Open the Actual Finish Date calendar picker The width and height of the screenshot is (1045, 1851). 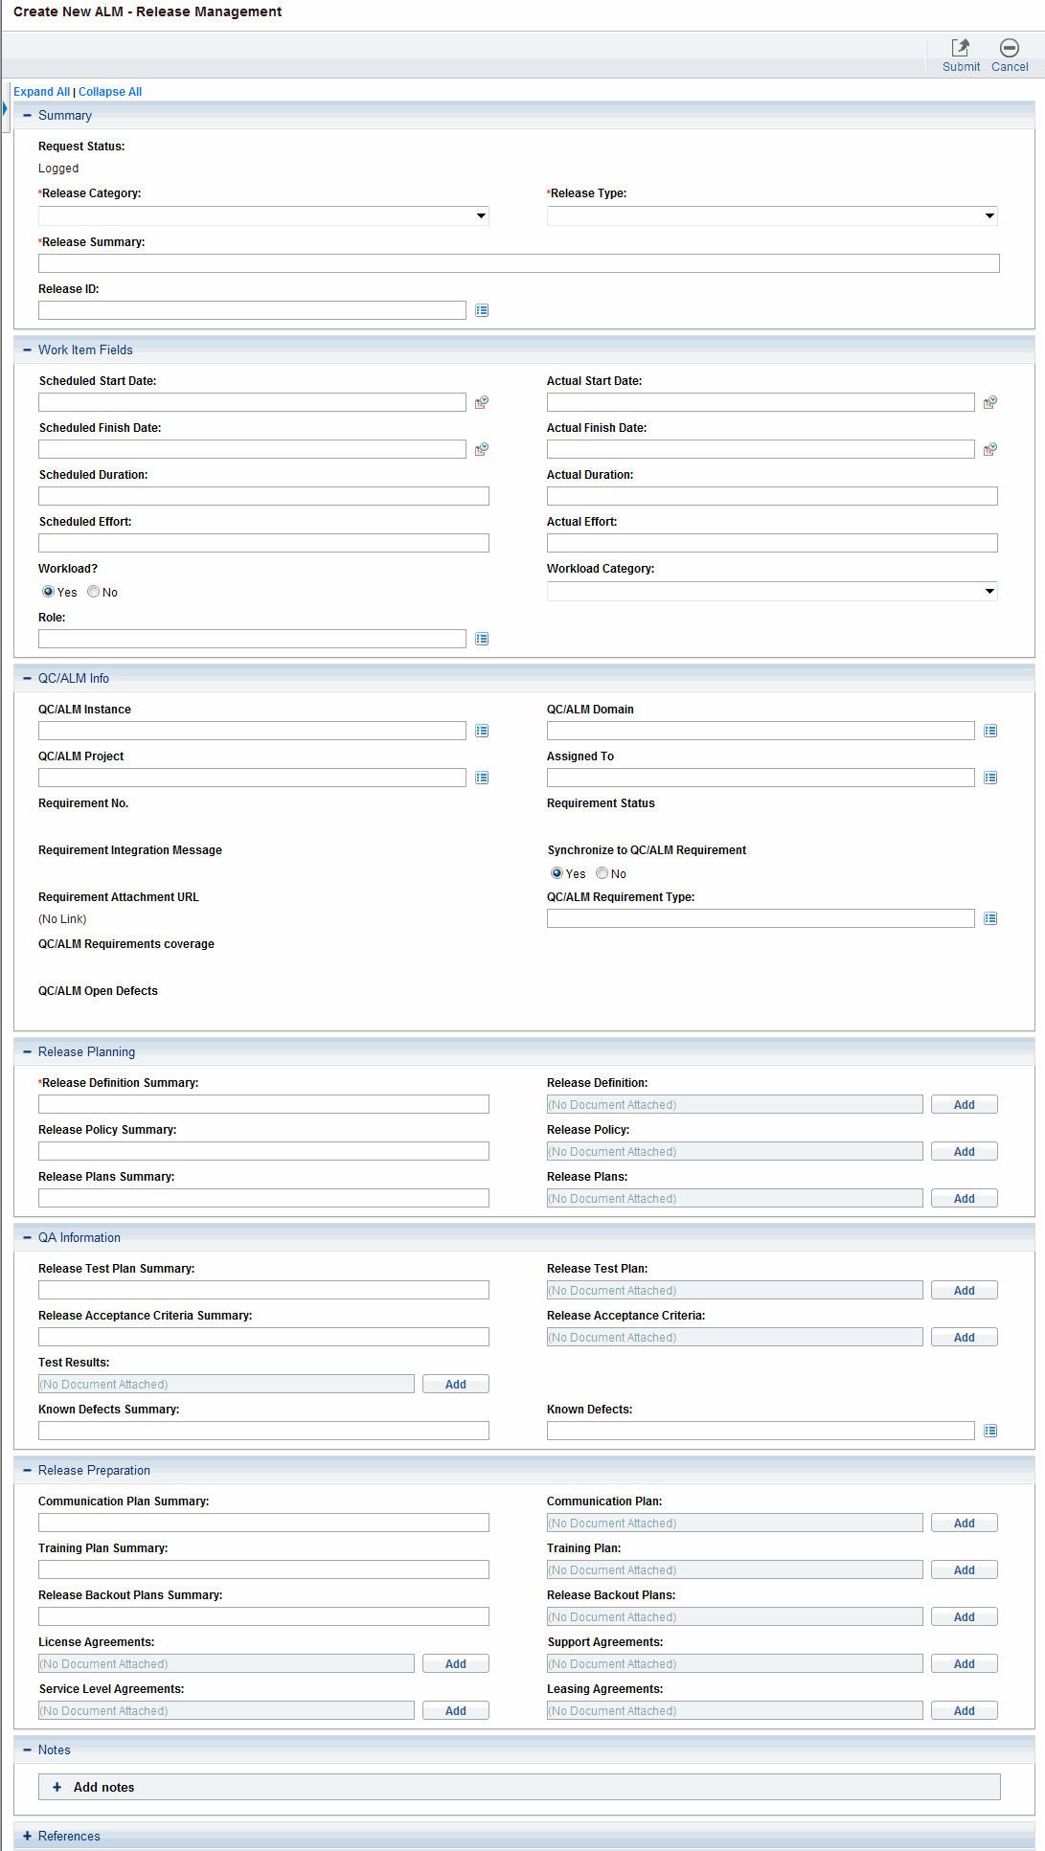[x=990, y=449]
